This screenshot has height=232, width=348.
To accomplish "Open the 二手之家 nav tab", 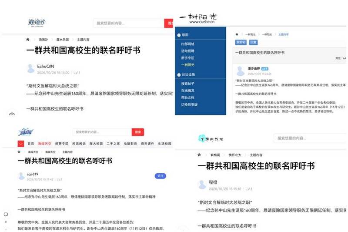I will (113, 144).
